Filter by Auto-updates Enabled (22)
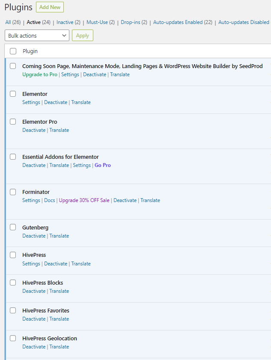The image size is (271, 360). pos(183,22)
